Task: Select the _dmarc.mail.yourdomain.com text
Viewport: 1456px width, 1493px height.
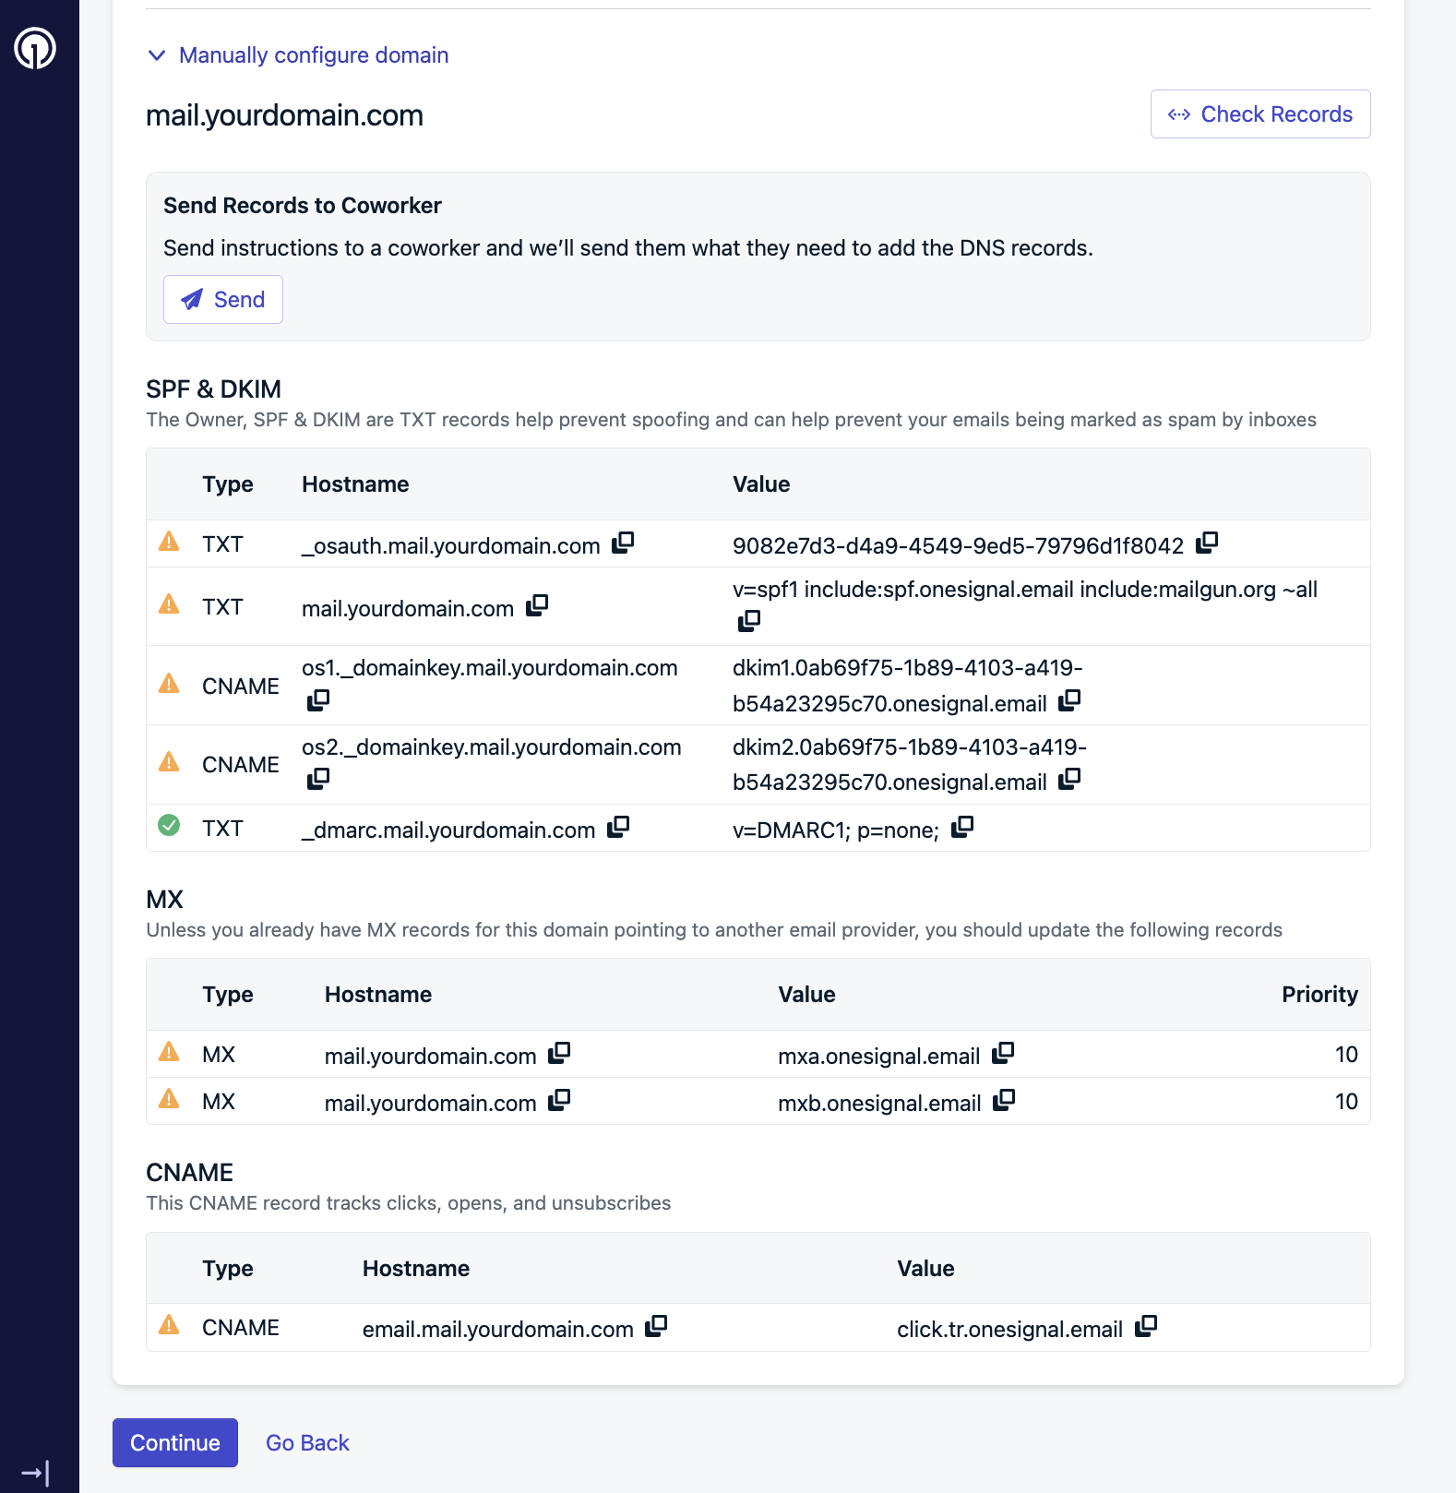Action: point(448,830)
